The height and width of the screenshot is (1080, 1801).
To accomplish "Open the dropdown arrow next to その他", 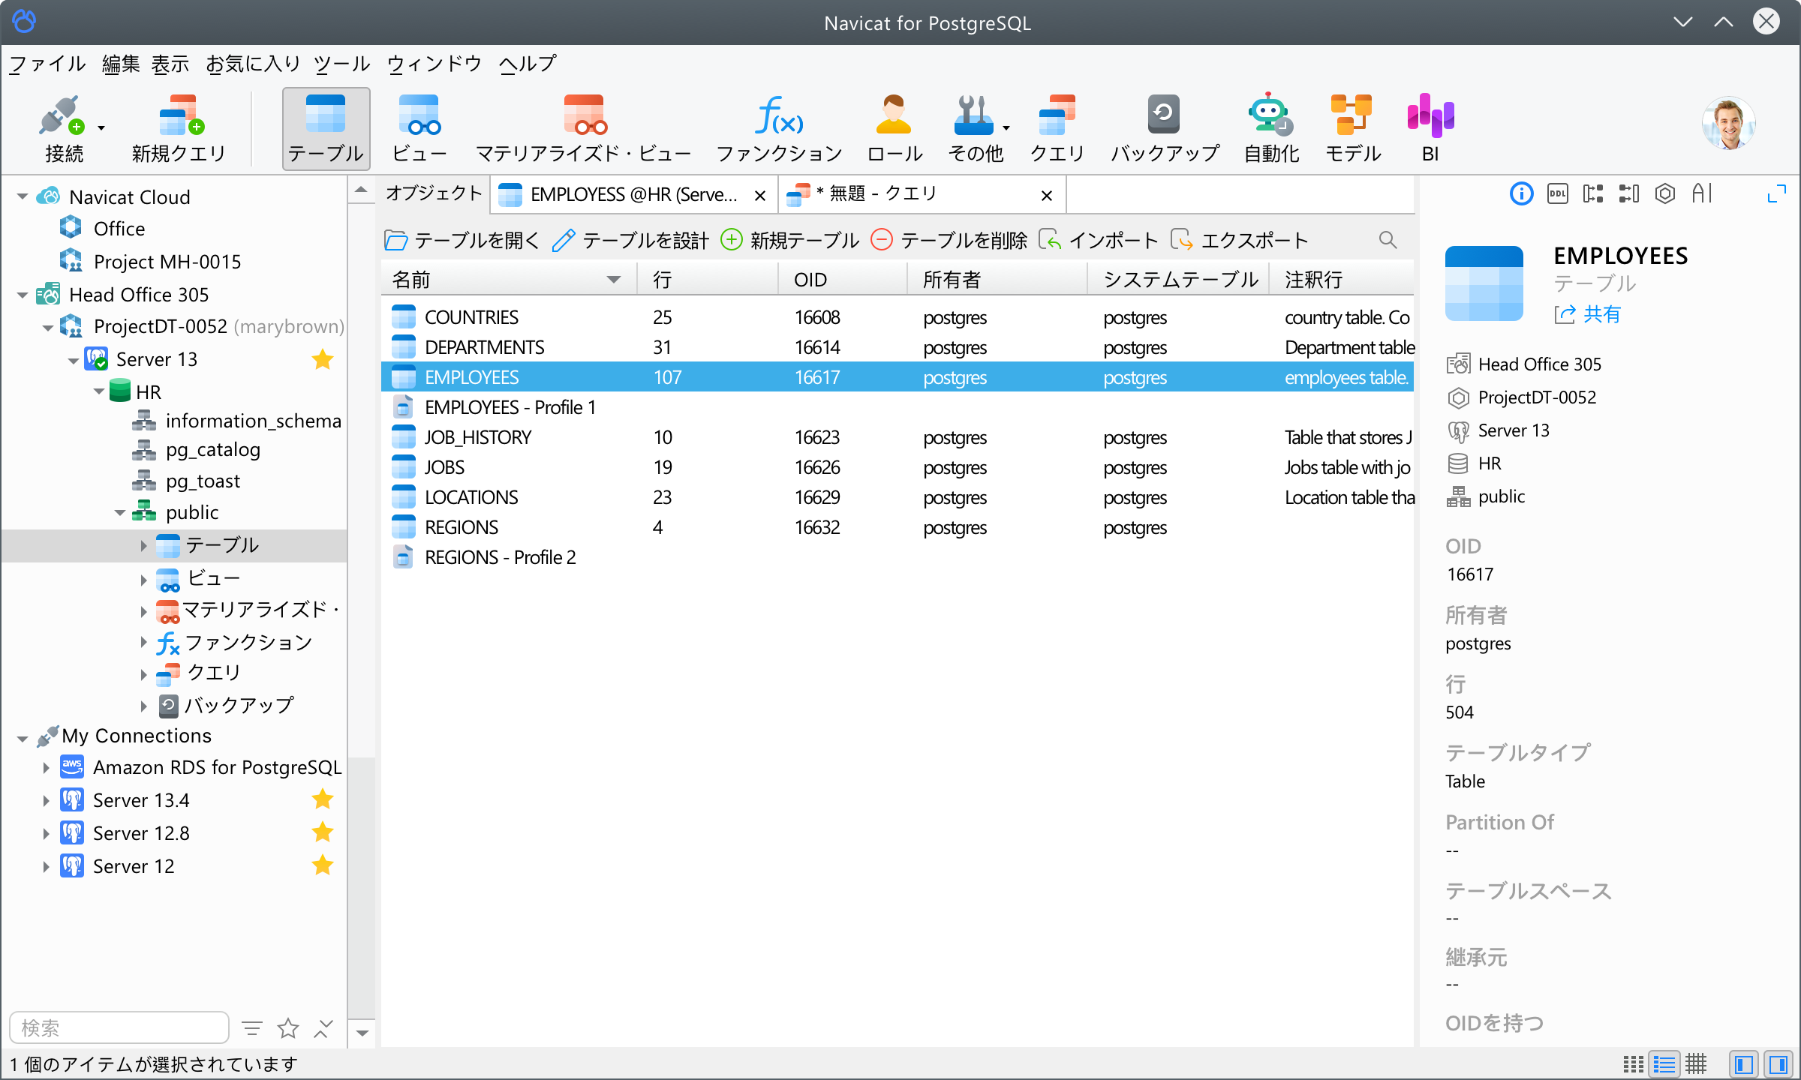I will (x=1006, y=128).
